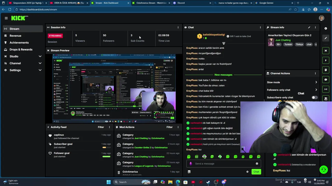The width and height of the screenshot is (332, 186).
Task: Click the Windows Start button
Action: (x=109, y=182)
